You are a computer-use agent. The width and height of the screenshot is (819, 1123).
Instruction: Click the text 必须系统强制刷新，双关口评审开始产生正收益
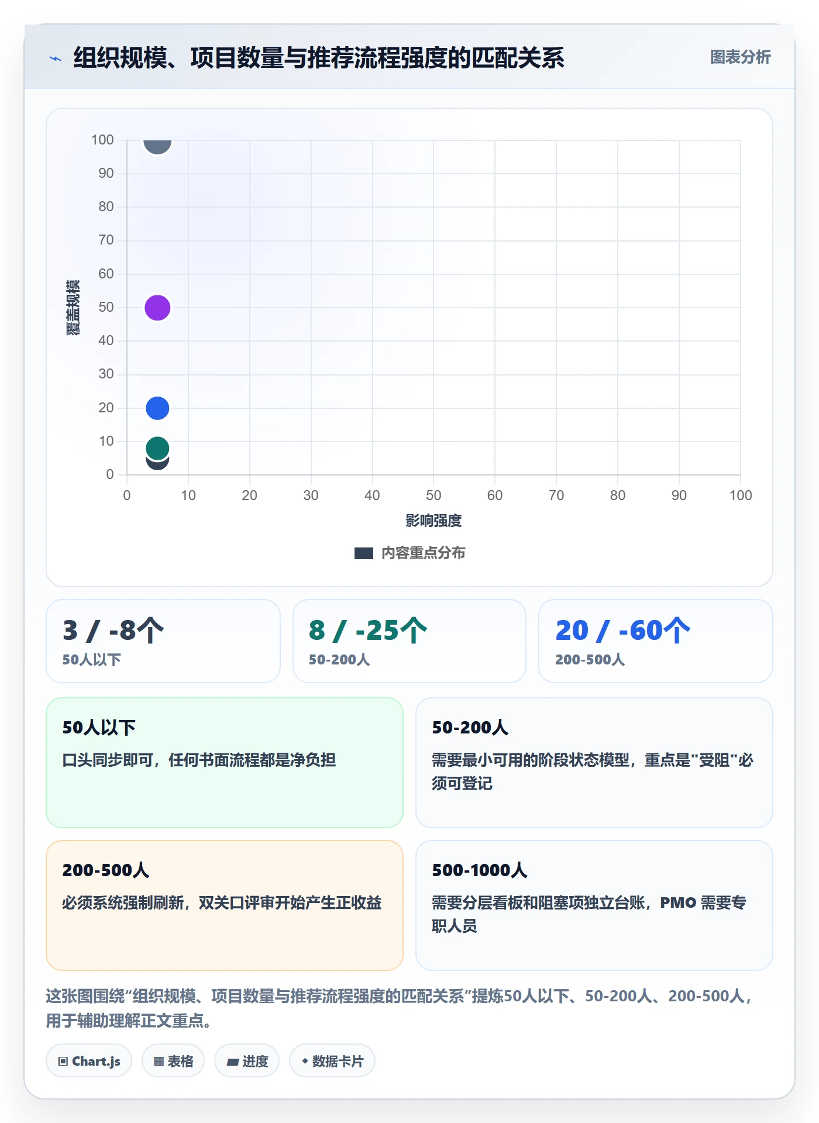222,902
